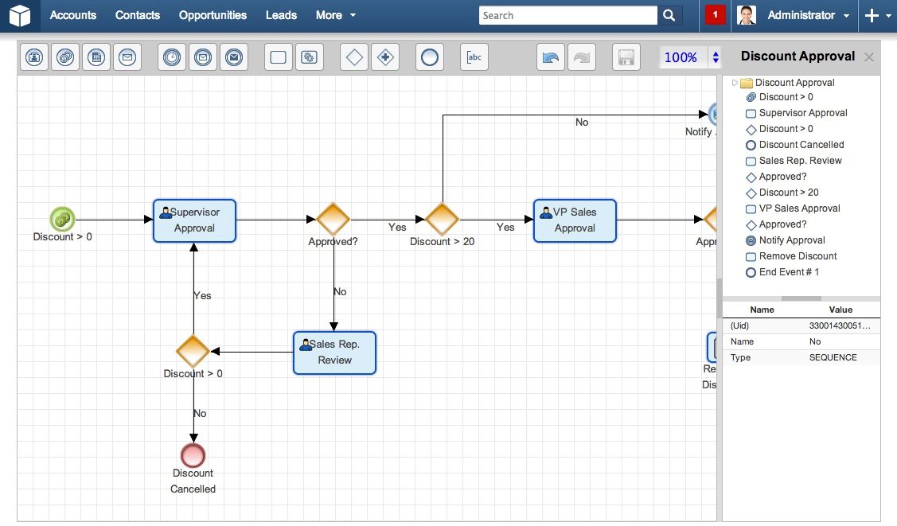This screenshot has height=526, width=897.
Task: Open the Accounts module
Action: point(73,15)
